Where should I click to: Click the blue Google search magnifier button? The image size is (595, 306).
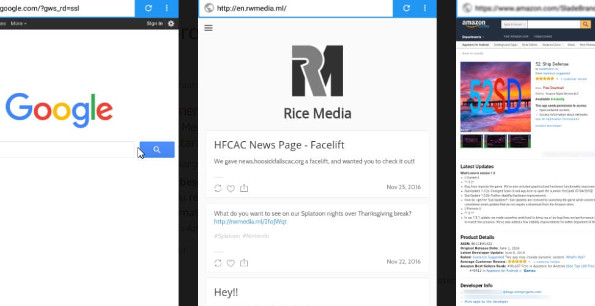point(157,150)
